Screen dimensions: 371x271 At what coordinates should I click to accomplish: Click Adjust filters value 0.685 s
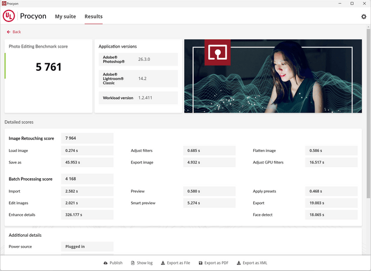[x=209, y=151]
